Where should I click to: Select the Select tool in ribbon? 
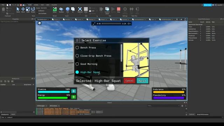point(18,10)
